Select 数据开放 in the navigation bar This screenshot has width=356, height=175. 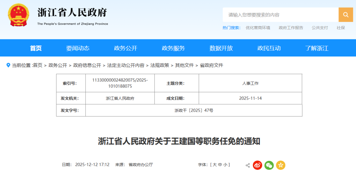[221, 48]
